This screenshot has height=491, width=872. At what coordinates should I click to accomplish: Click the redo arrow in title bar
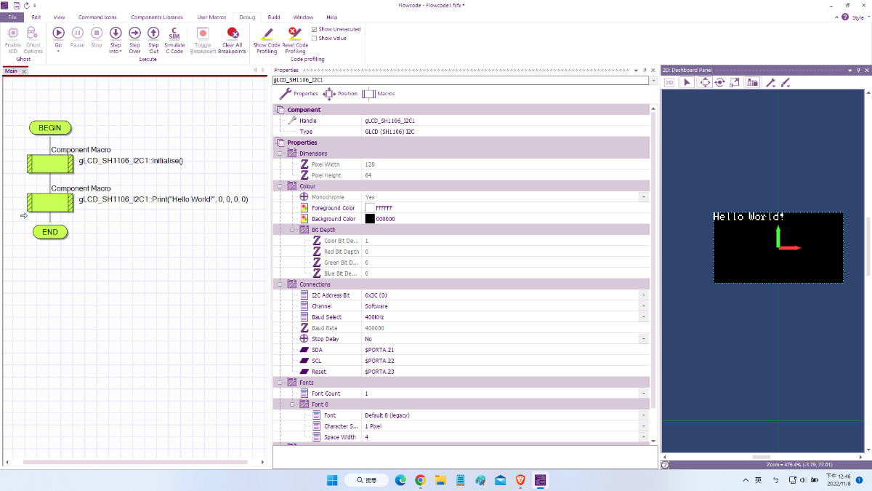pos(27,5)
